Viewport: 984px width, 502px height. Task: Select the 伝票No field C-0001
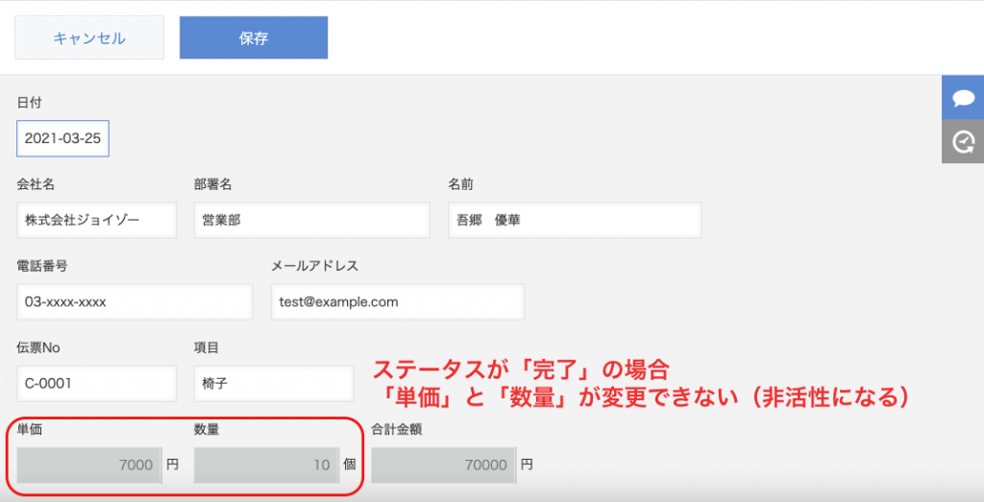[97, 383]
